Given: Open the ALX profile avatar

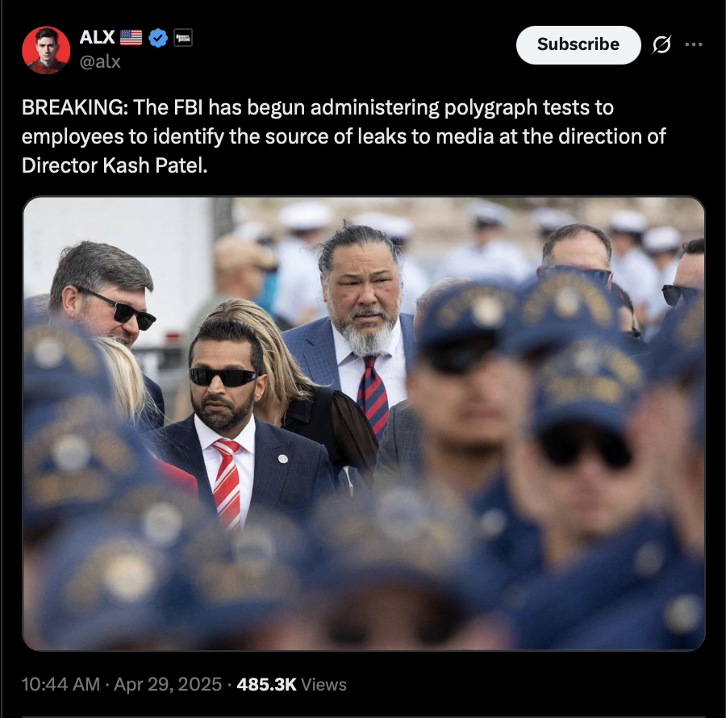Looking at the screenshot, I should [x=46, y=49].
